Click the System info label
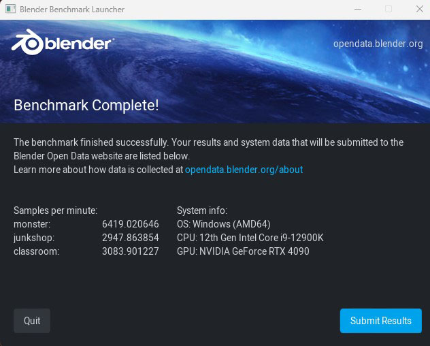This screenshot has width=430, height=346. 202,210
